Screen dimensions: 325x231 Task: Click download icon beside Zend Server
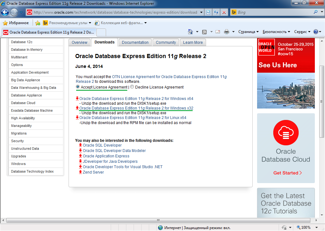[x=81, y=172]
